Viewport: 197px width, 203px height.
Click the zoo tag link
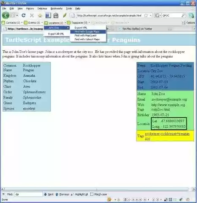[x=147, y=139]
